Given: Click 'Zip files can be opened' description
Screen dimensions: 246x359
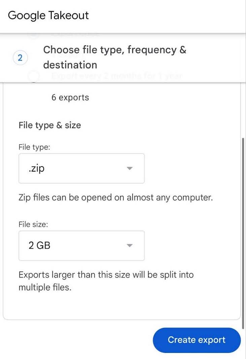Looking at the screenshot, I should tap(116, 198).
